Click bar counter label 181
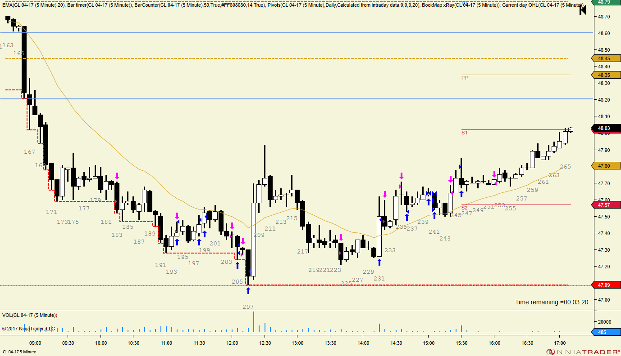621x356 pixels. point(106,222)
